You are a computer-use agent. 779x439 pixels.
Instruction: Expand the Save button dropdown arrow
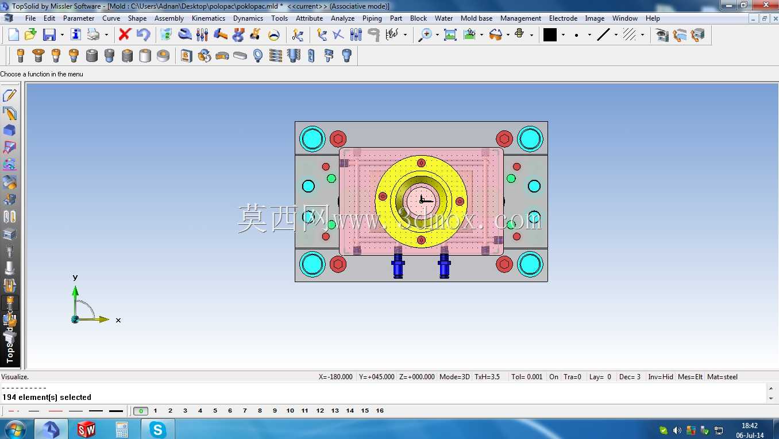(x=62, y=35)
